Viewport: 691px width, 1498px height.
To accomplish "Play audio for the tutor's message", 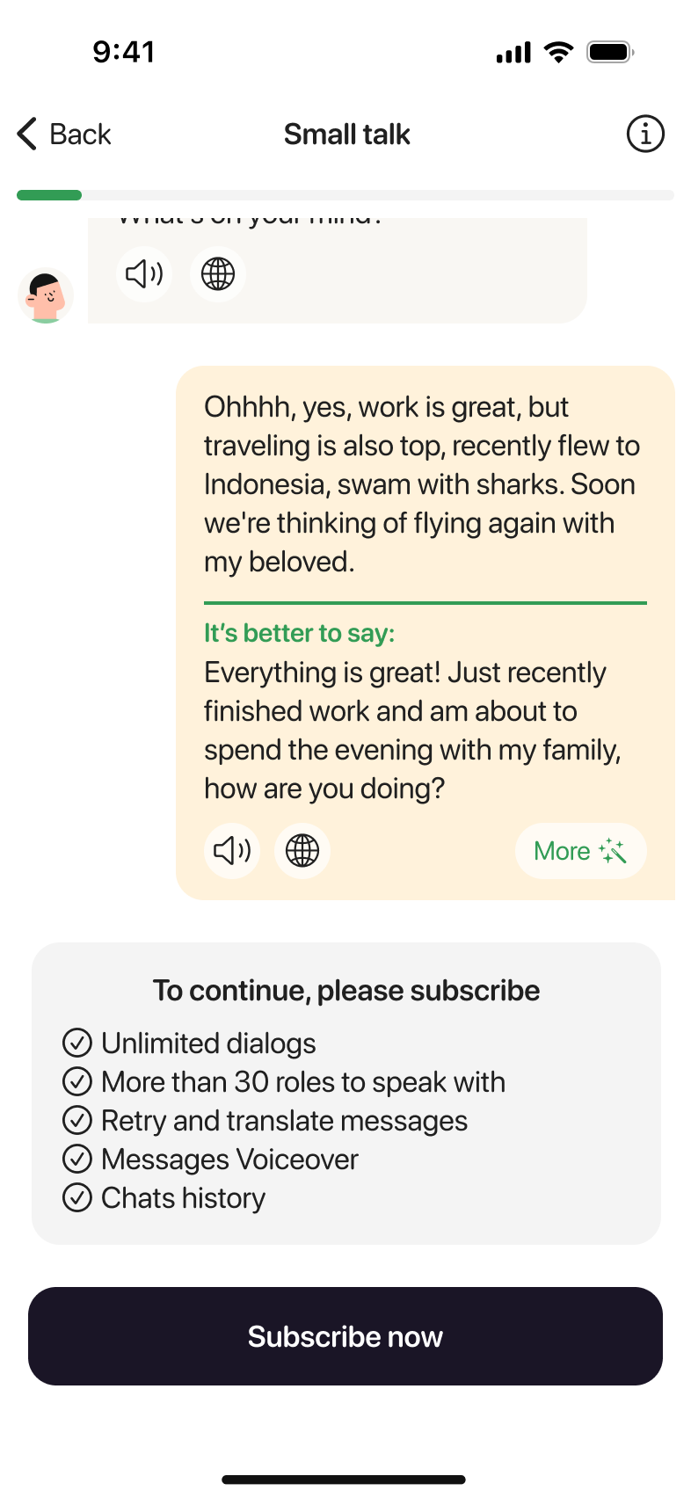I will [x=144, y=274].
